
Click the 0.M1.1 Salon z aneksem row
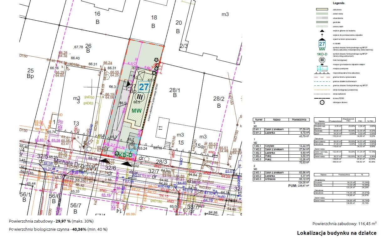pos(281,129)
